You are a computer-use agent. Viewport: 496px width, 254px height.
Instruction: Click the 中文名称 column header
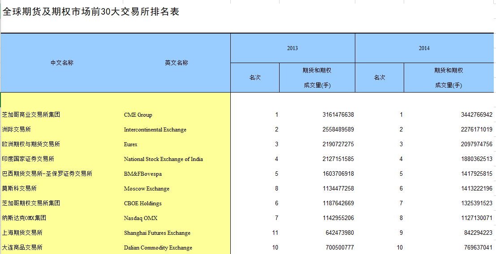(62, 63)
